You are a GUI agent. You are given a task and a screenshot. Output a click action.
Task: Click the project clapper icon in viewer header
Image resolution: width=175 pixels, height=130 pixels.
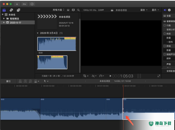coord(112,10)
